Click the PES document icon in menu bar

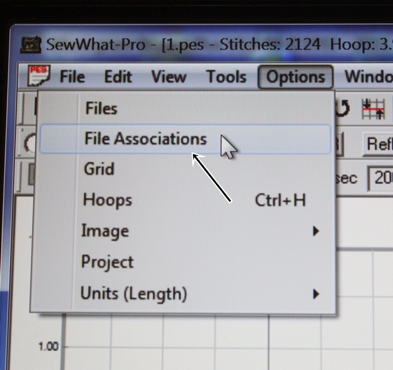[x=40, y=77]
